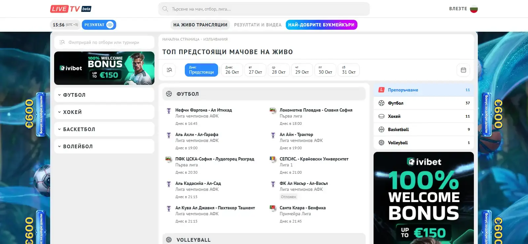Click the Футбол ball icon in sidebar
This screenshot has height=244, width=528.
381,103
